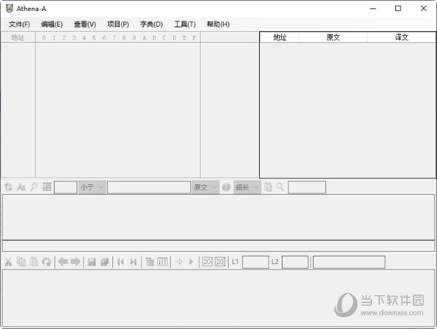
Task: Open the 字典(D) menu
Action: coord(151,25)
